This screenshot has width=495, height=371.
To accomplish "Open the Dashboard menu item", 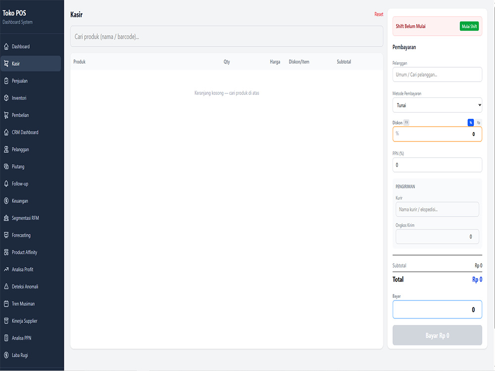I will (31, 46).
